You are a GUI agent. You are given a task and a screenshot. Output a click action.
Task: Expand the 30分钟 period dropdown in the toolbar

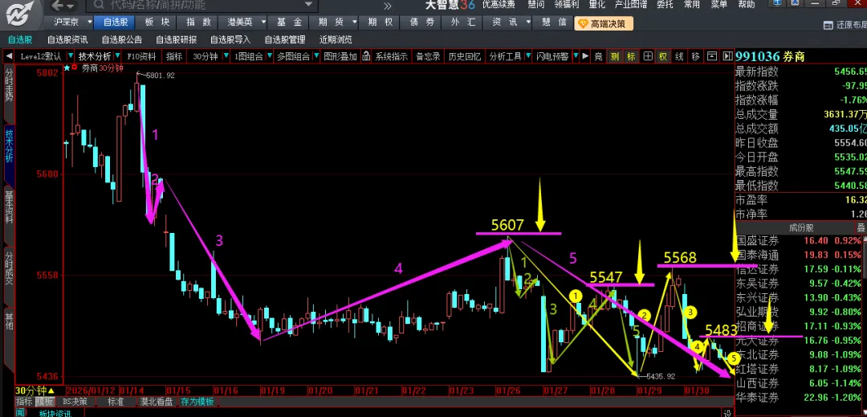click(226, 56)
